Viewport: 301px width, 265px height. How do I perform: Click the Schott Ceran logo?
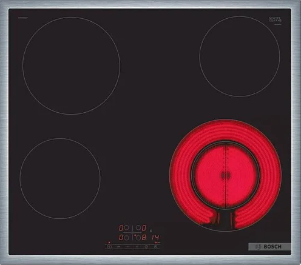[x=275, y=20]
